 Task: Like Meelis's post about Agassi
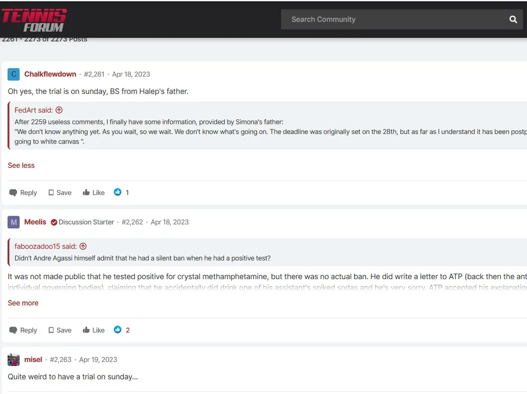coord(93,330)
